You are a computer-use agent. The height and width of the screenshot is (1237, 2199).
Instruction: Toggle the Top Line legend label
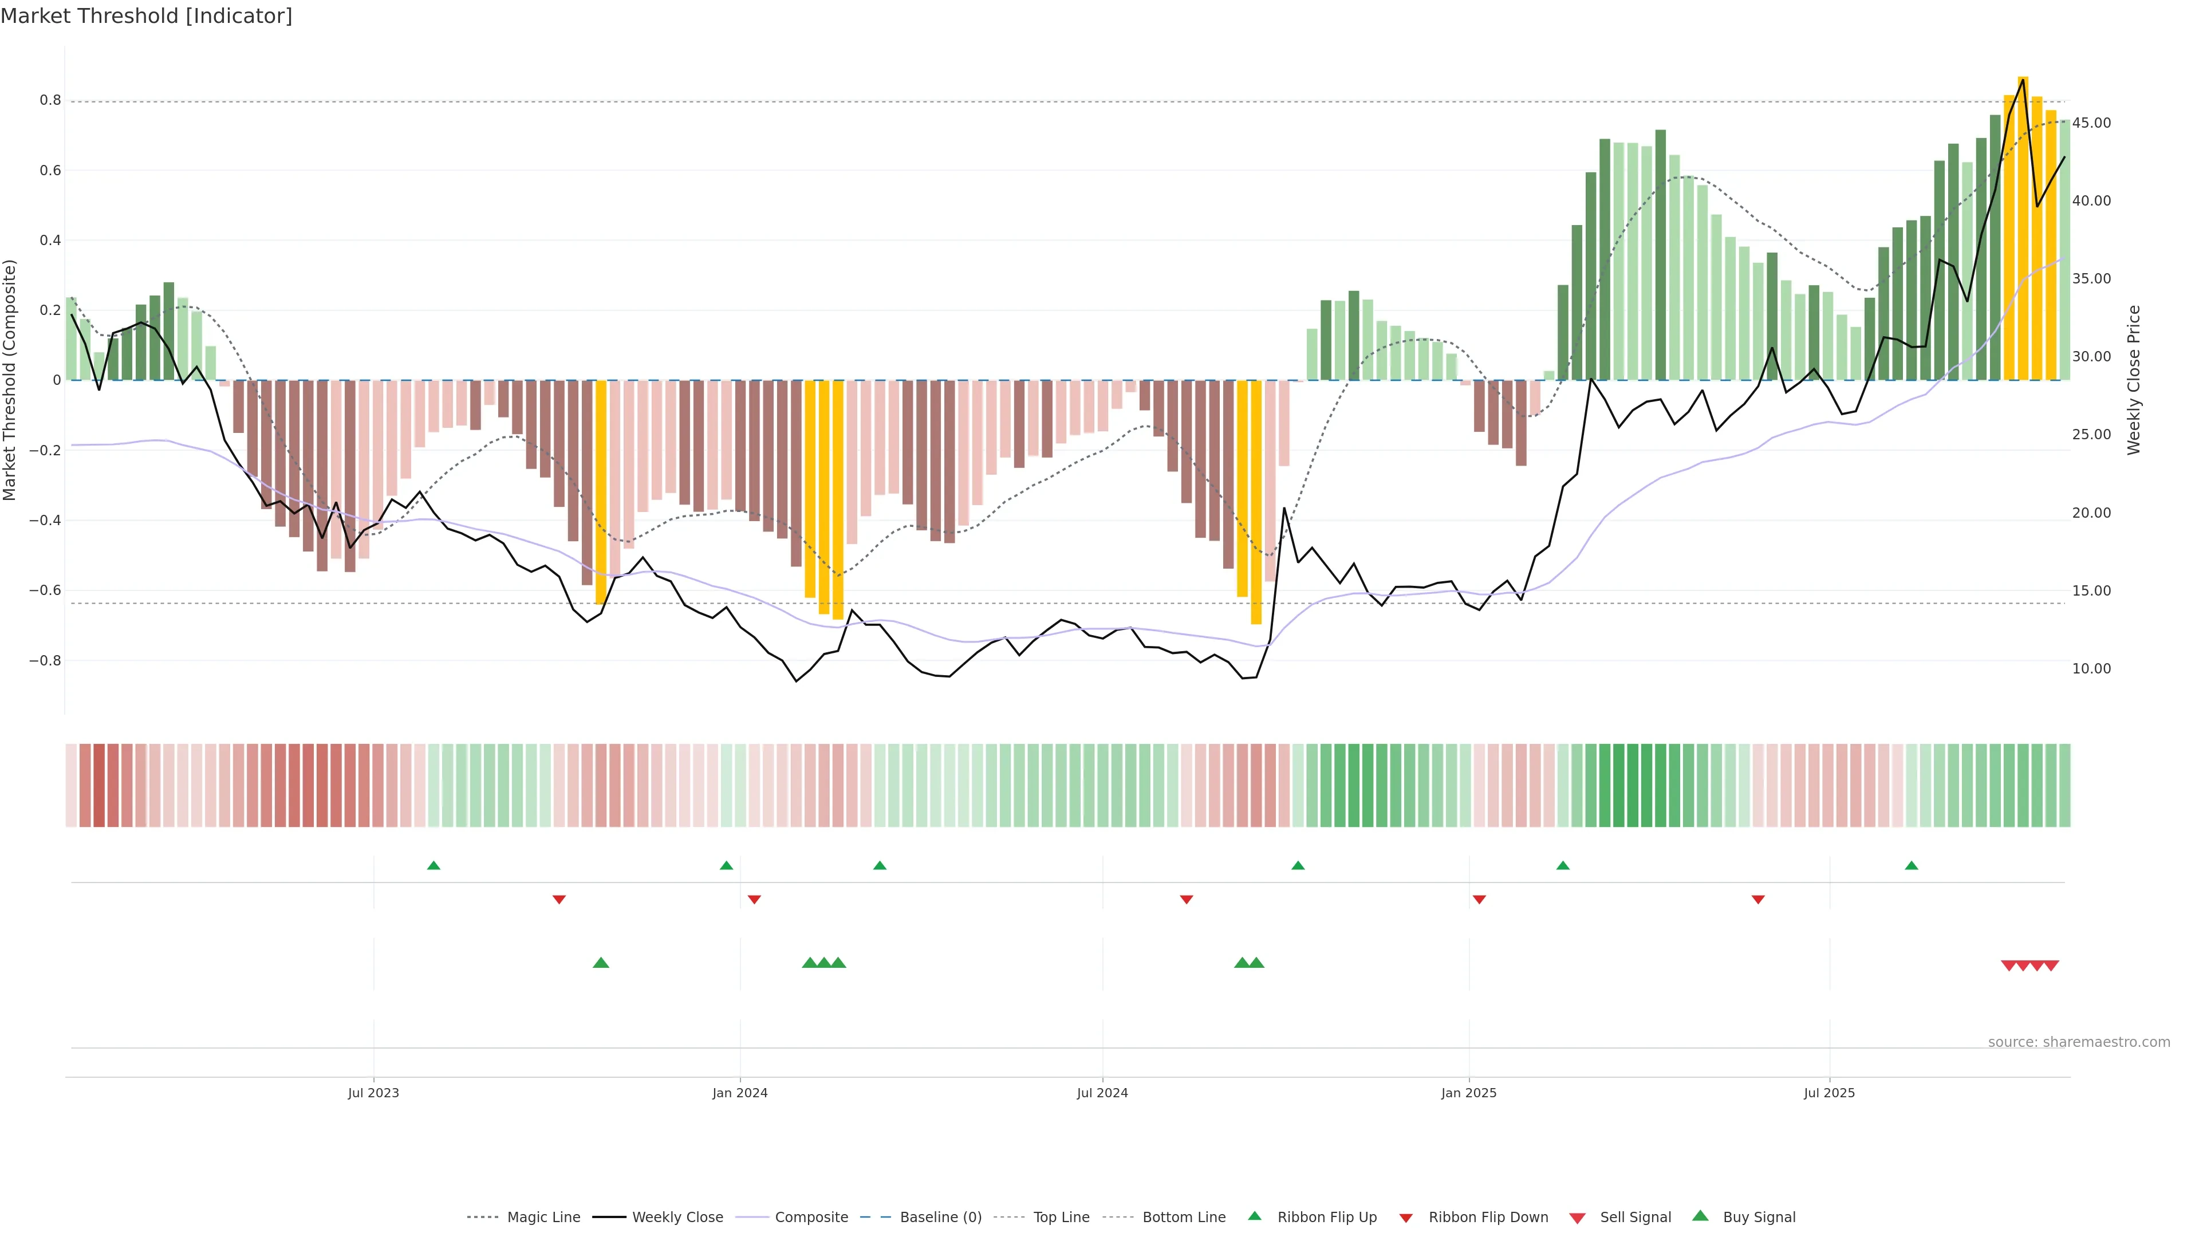(x=1061, y=1218)
